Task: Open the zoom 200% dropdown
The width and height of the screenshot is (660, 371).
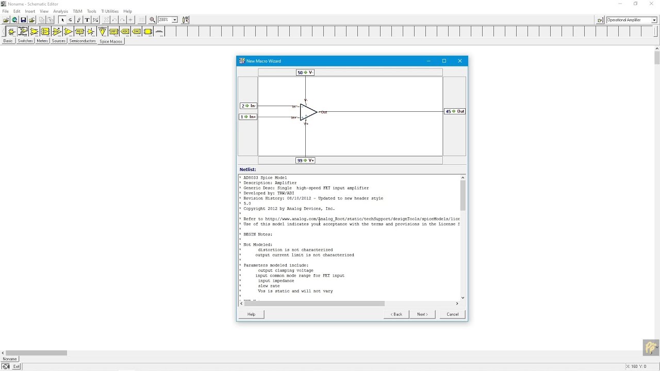Action: pos(175,20)
